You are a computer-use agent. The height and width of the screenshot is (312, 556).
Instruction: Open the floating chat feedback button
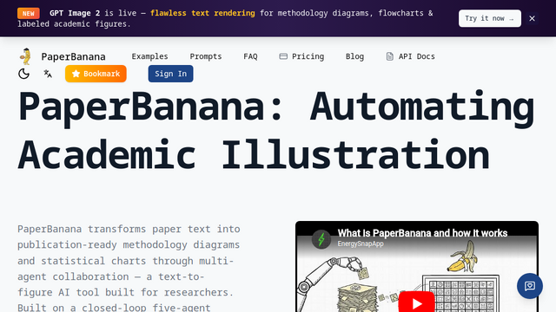530,286
